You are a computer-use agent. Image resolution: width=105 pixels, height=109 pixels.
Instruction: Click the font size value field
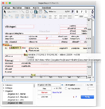click(67, 12)
